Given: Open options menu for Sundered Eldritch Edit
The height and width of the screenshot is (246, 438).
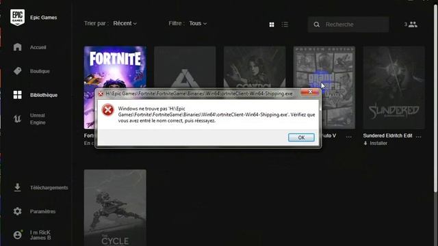Looking at the screenshot, I should coord(418,137).
